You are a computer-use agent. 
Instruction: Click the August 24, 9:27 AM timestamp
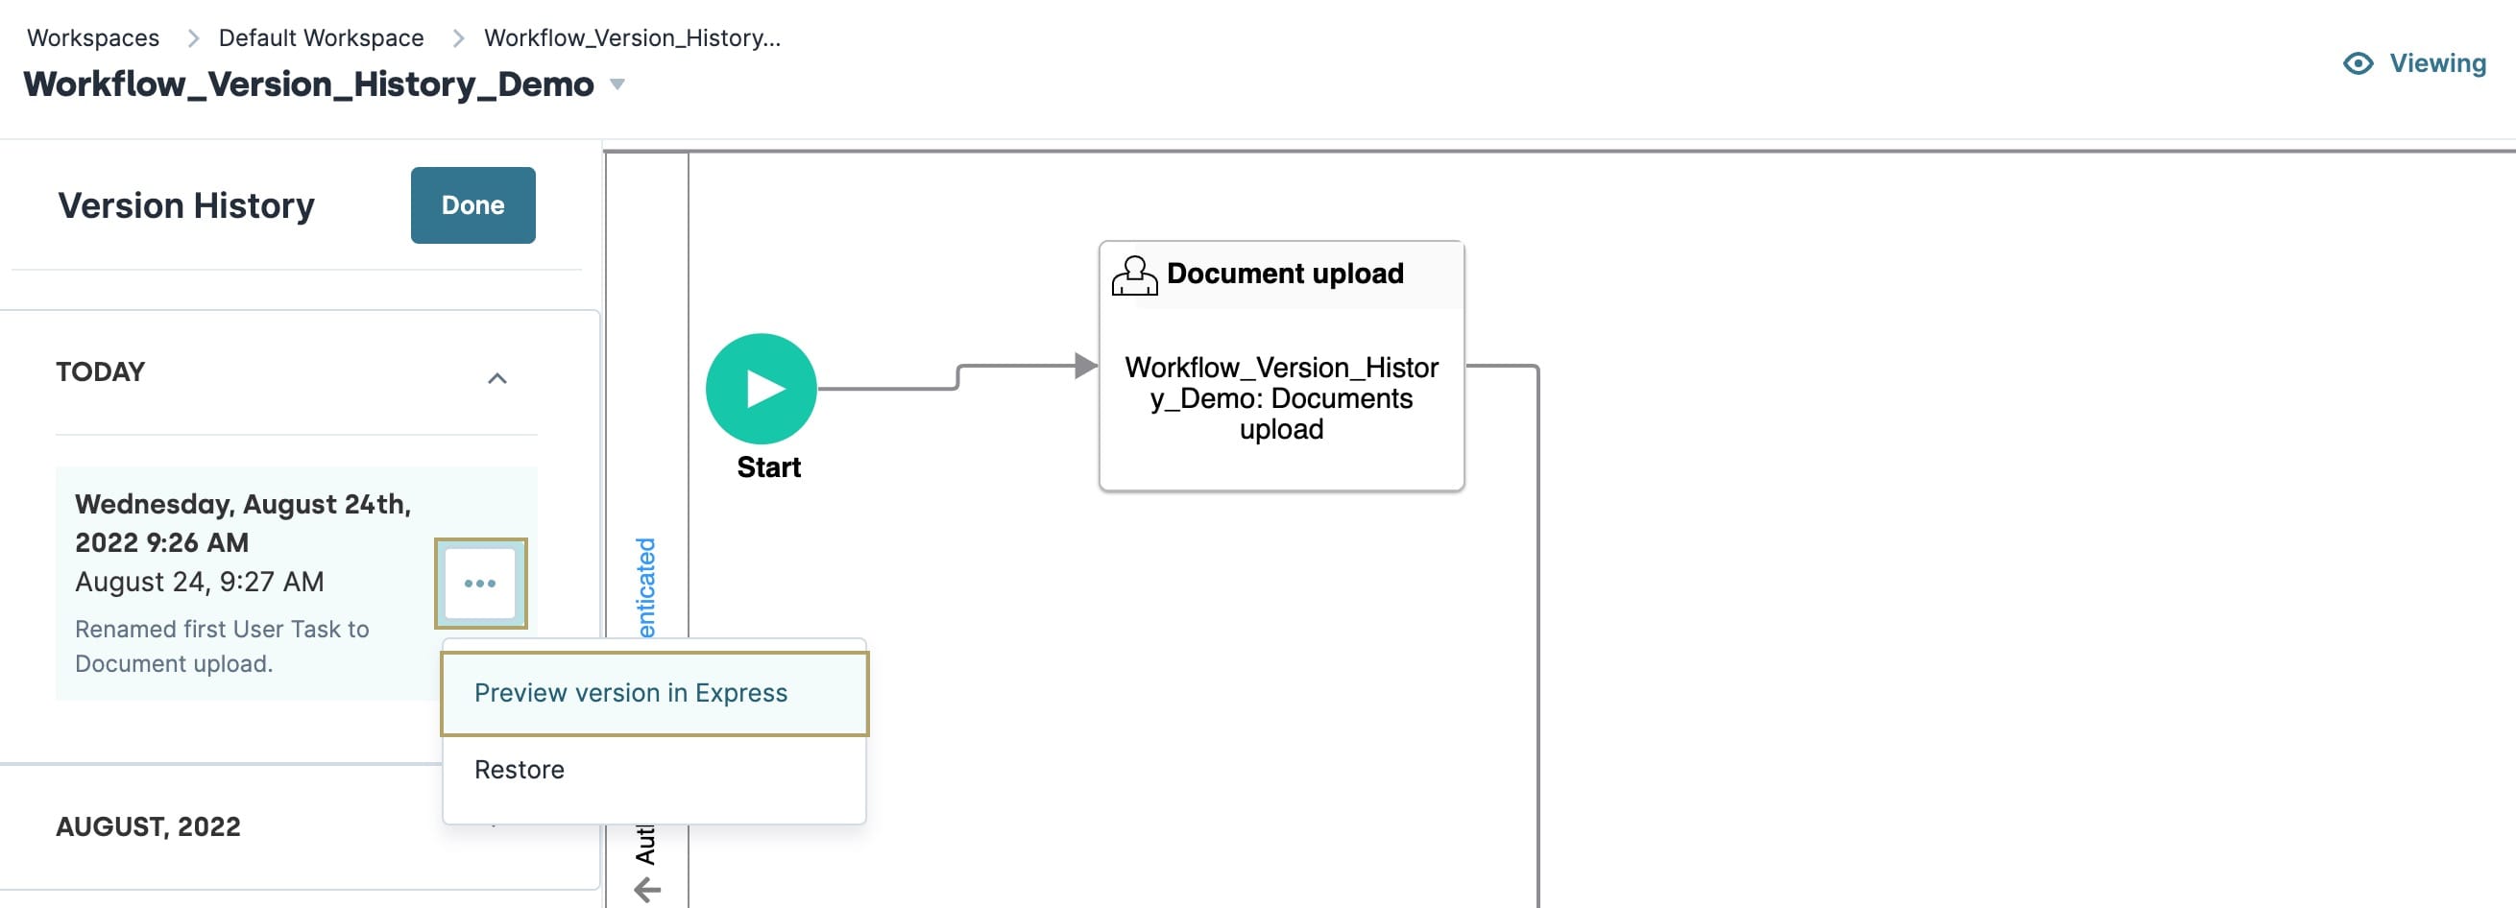(x=199, y=582)
